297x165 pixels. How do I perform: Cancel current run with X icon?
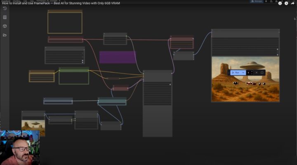pyautogui.click(x=256, y=73)
